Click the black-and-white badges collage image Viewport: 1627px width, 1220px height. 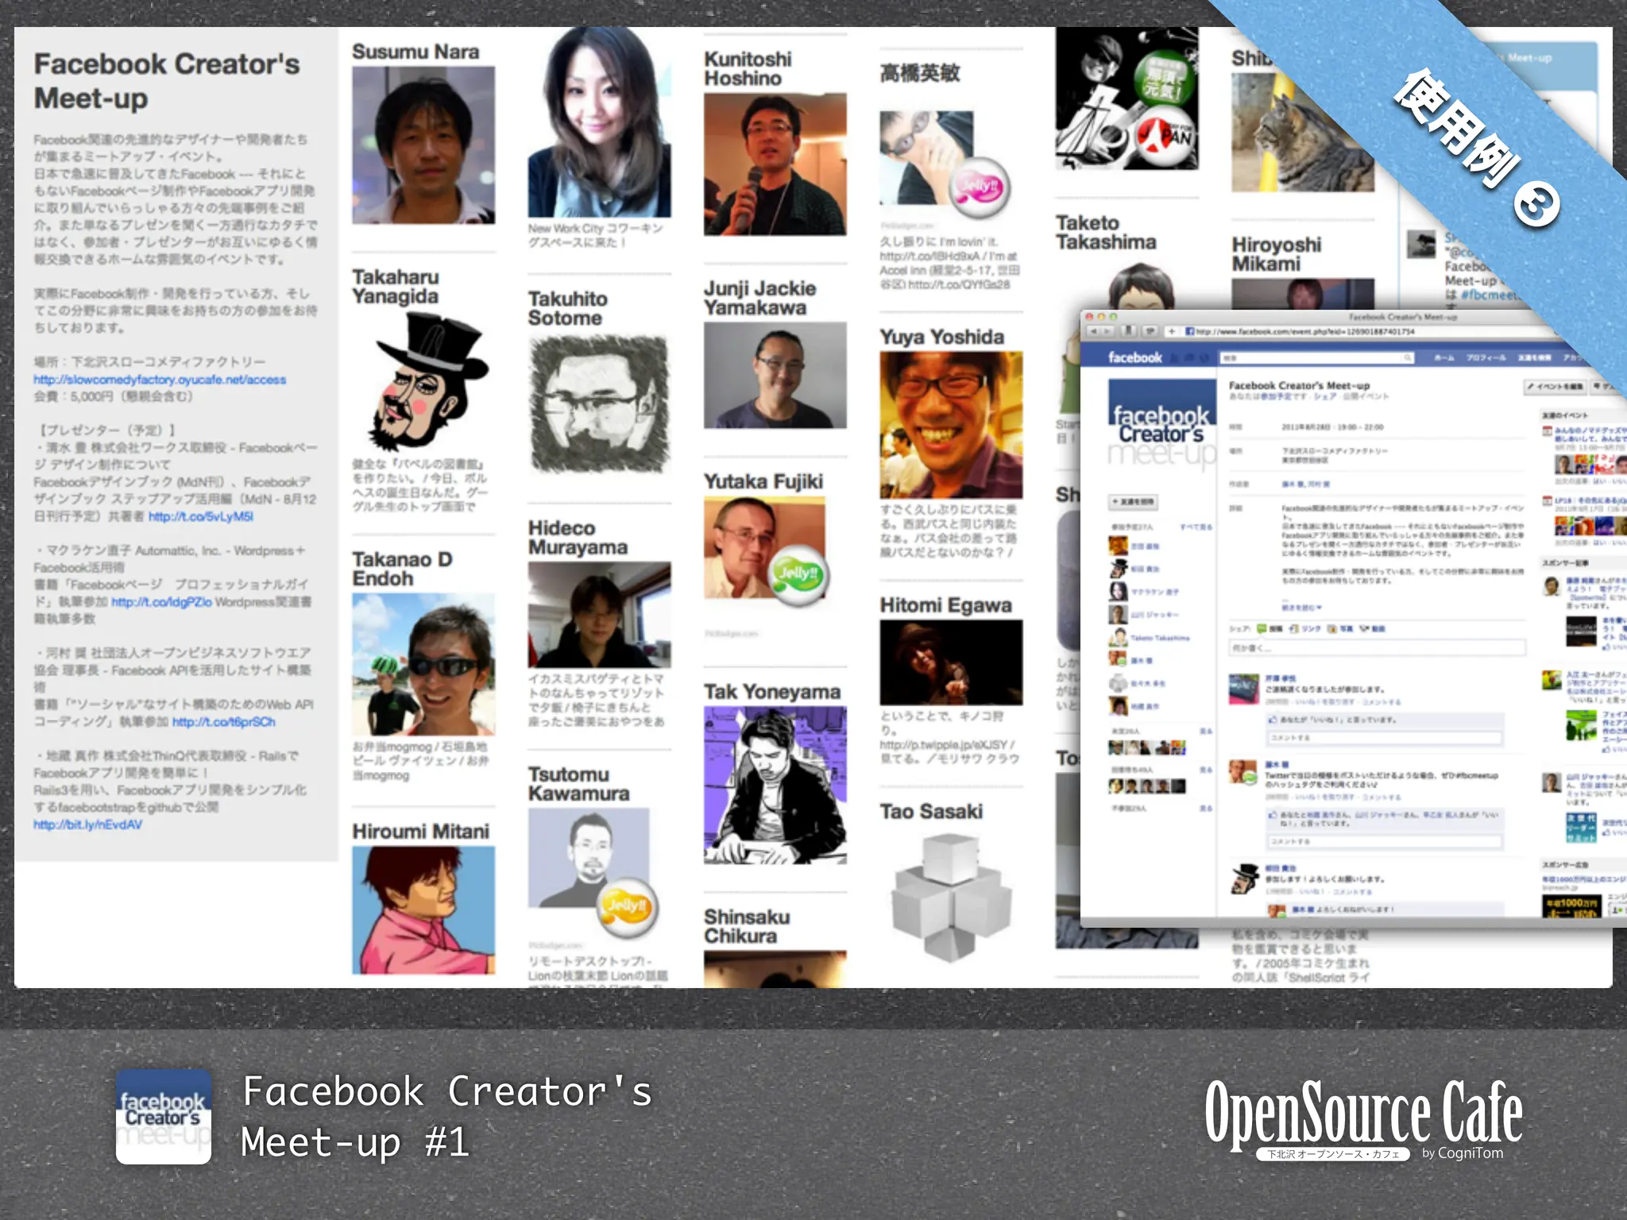click(1127, 98)
